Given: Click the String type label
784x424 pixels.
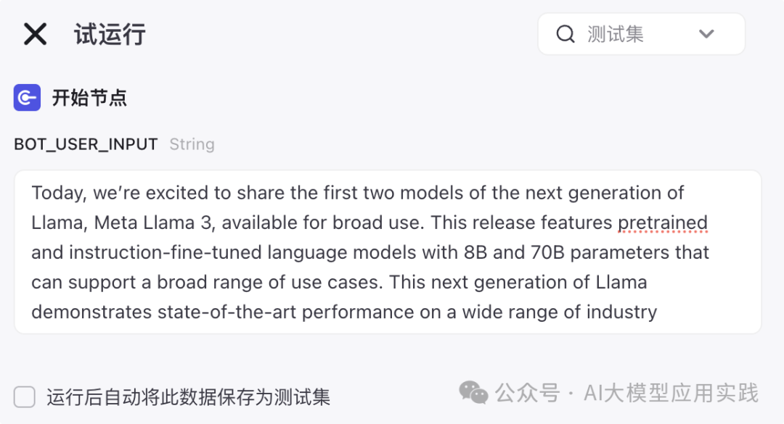Looking at the screenshot, I should (192, 144).
